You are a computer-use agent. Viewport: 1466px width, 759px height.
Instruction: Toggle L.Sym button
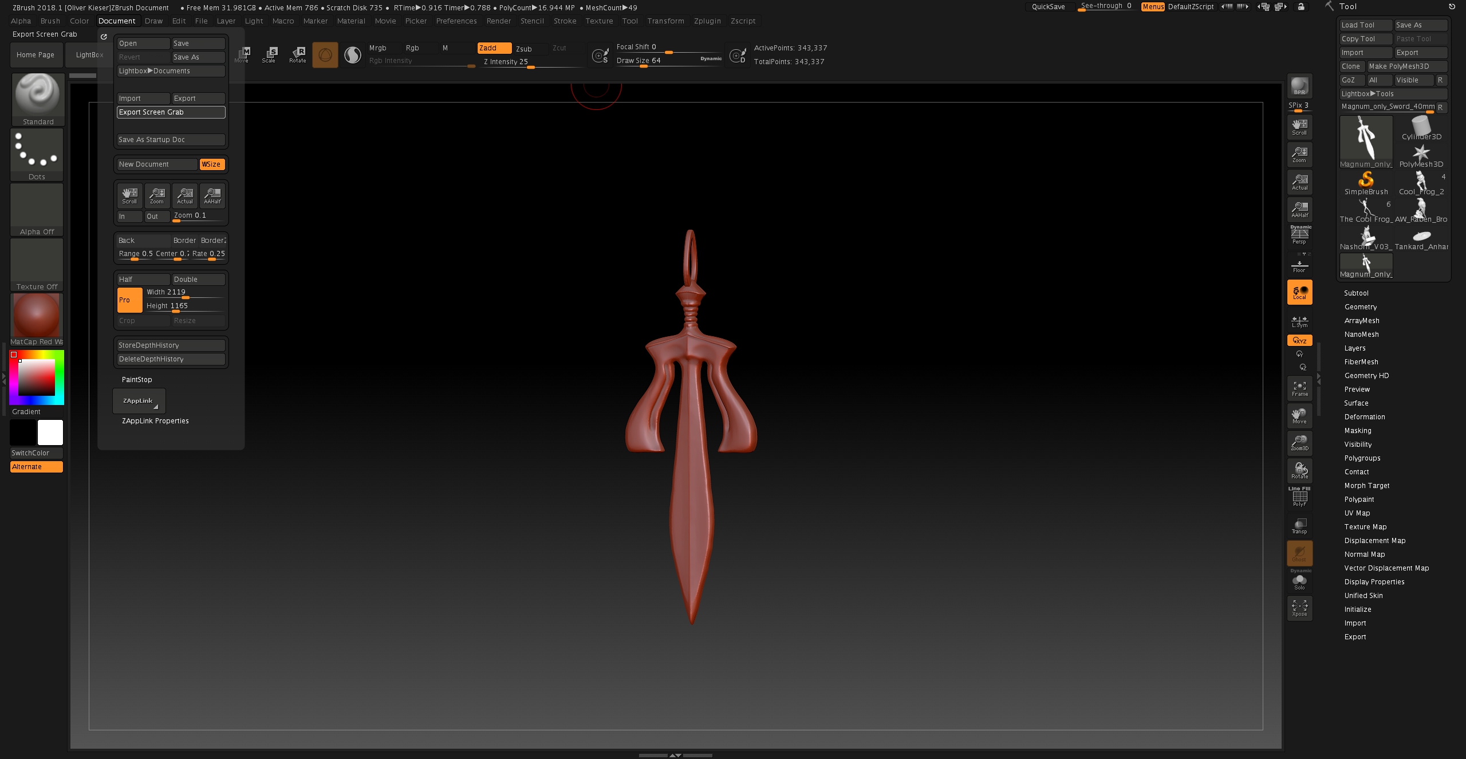(x=1299, y=321)
